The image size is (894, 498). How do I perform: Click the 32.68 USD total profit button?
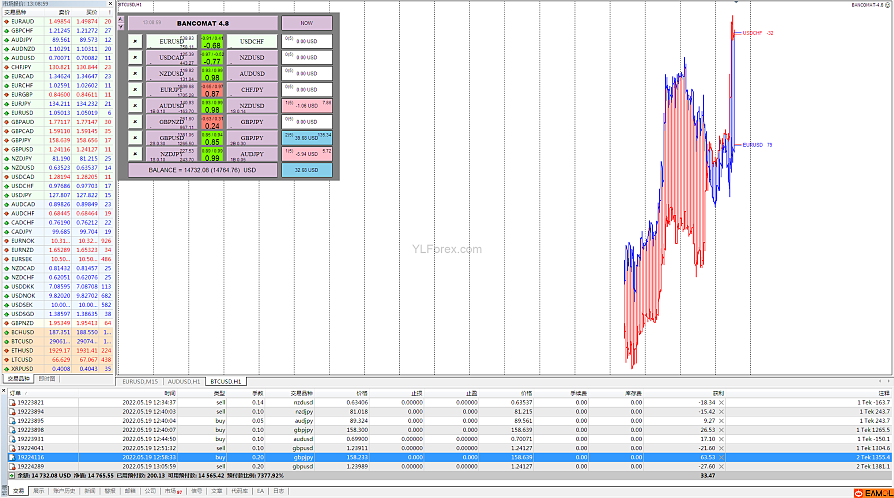[306, 170]
